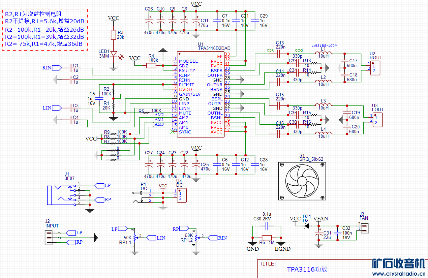Image resolution: width=428 pixels, height=278 pixels.
Task: Select the U4 DC connector symbol
Action: 182,195
